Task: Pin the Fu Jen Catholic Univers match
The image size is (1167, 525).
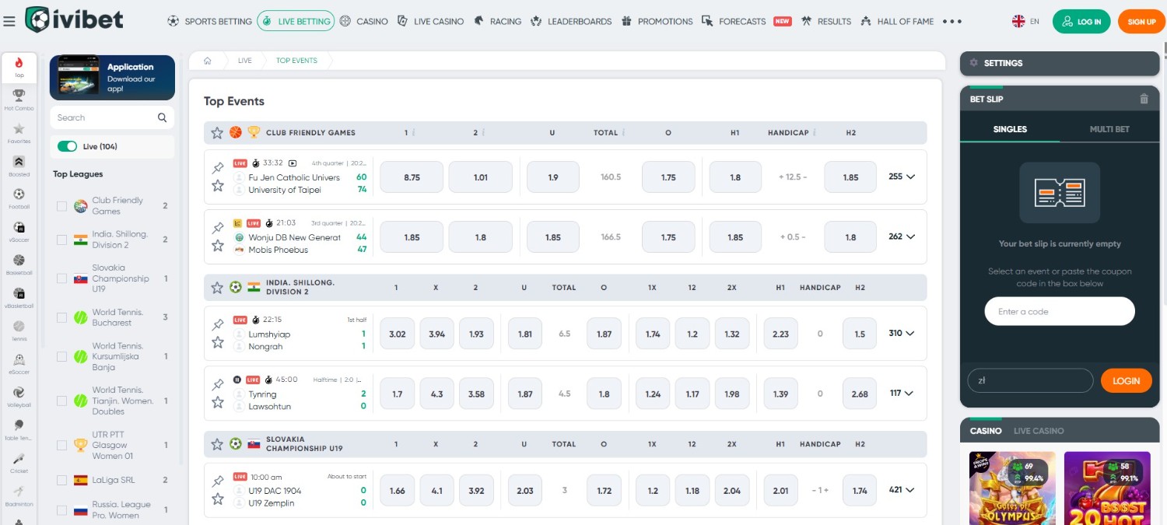Action: point(218,168)
